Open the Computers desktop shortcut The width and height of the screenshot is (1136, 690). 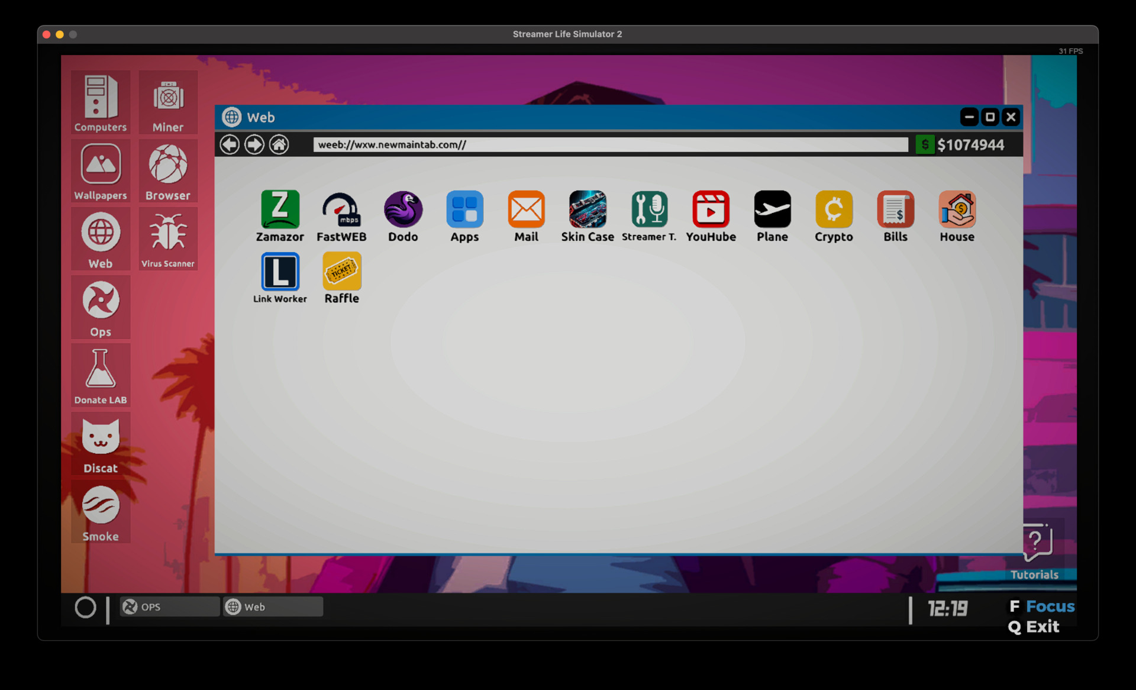click(x=101, y=102)
